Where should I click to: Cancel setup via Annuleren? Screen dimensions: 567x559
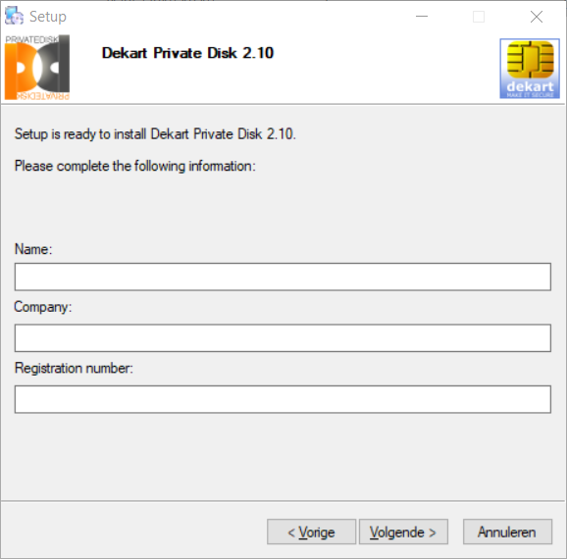click(x=507, y=532)
